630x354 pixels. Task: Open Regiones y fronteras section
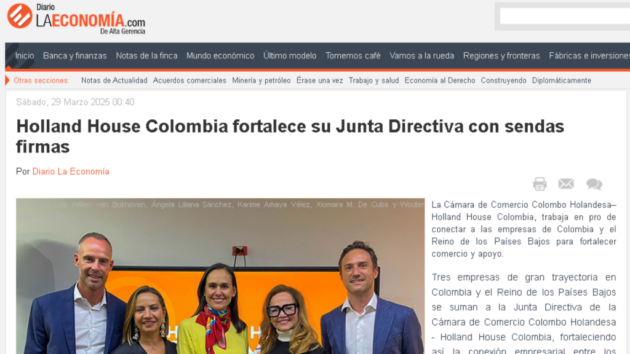[x=501, y=56]
